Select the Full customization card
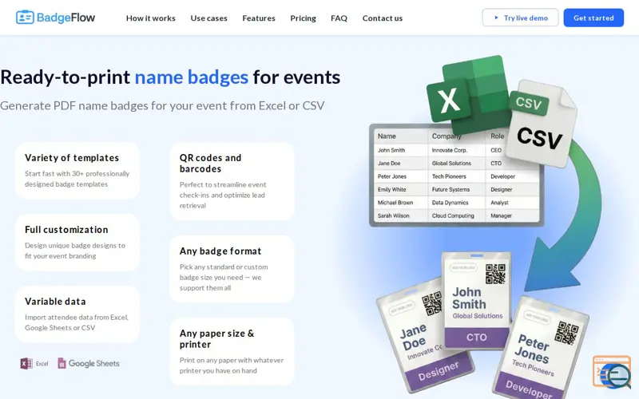This screenshot has width=639, height=399. 77,242
